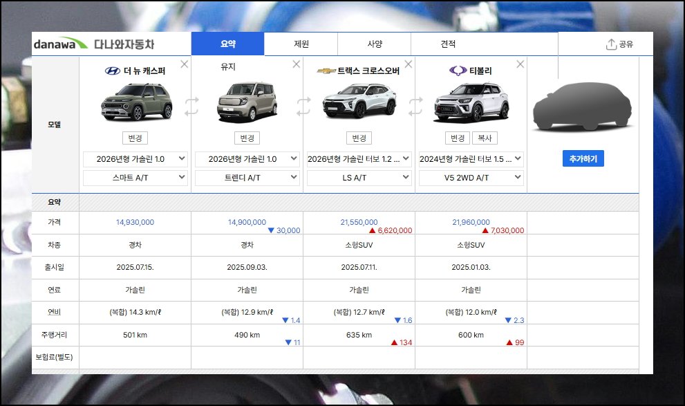
Task: Open 2024년형 가솔린 터보 1.5 dropdown
Action: [471, 159]
